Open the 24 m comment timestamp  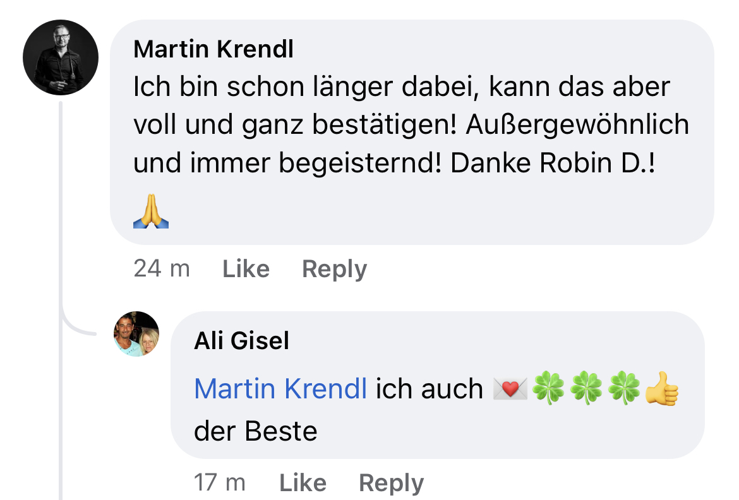click(162, 268)
